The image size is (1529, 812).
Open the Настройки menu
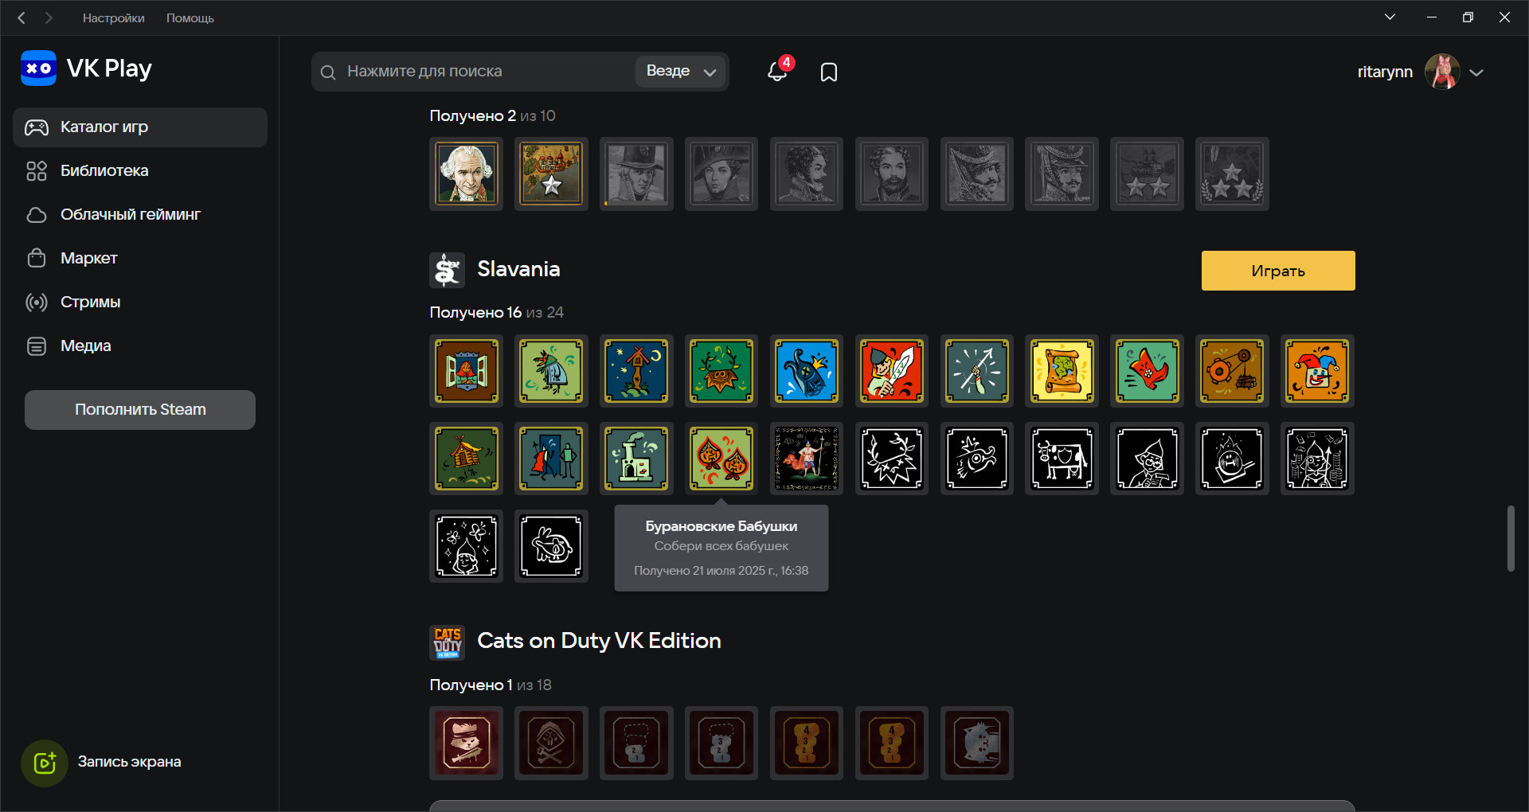point(114,18)
